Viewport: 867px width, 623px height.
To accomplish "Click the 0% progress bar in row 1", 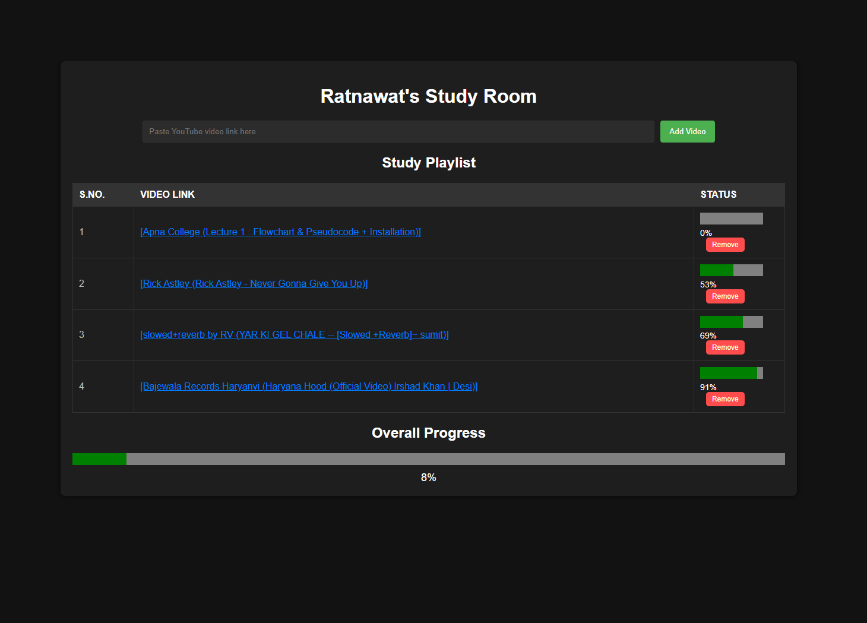I will point(731,219).
